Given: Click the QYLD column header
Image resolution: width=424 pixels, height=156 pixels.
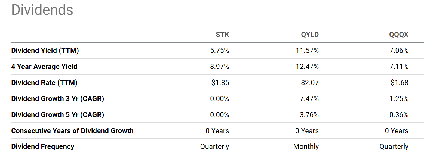Looking at the screenshot, I should (310, 35).
